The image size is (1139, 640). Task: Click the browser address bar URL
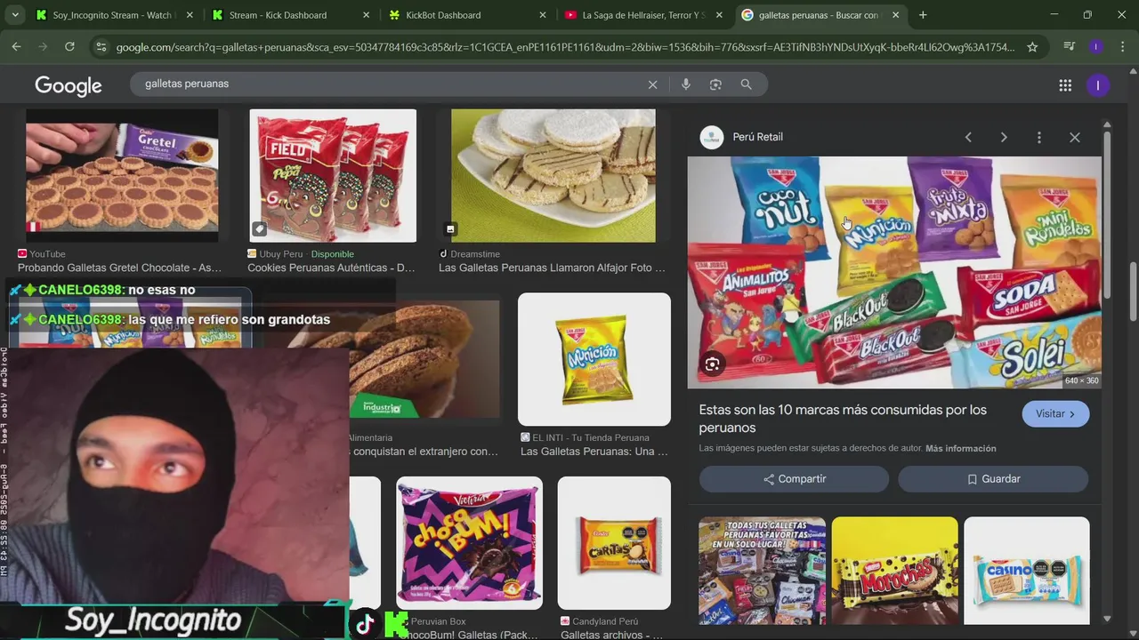(565, 47)
